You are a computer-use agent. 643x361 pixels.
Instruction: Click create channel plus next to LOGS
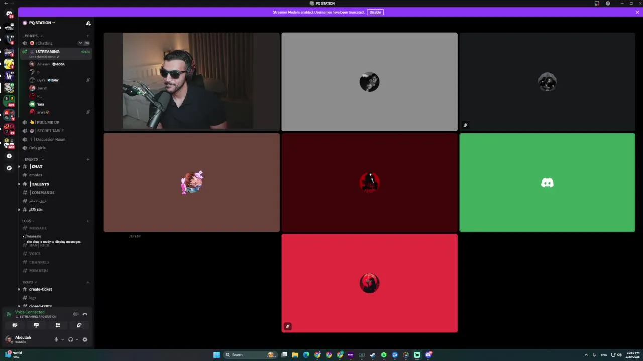point(88,221)
